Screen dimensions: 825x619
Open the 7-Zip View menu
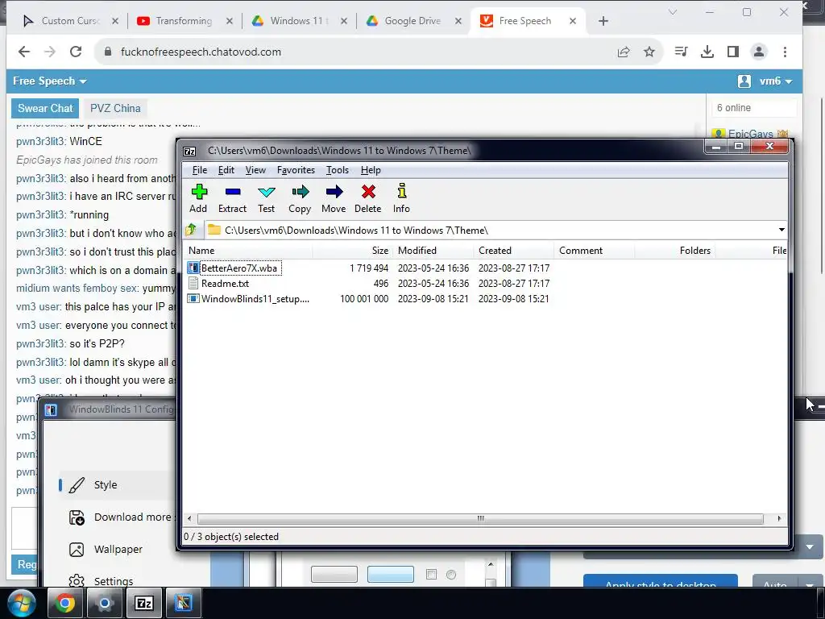point(255,170)
